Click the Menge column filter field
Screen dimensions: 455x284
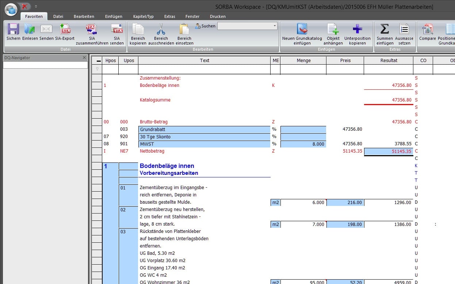(303, 69)
